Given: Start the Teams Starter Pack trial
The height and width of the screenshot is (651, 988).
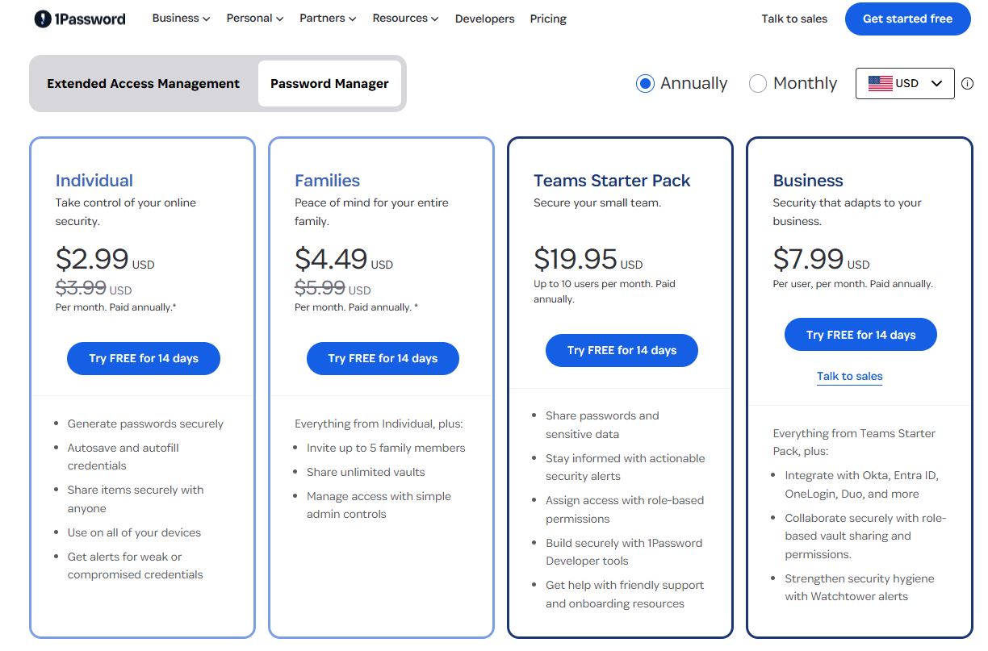Looking at the screenshot, I should 622,350.
